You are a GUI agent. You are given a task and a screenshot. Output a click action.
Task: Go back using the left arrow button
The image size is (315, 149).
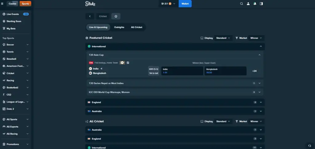(90, 16)
